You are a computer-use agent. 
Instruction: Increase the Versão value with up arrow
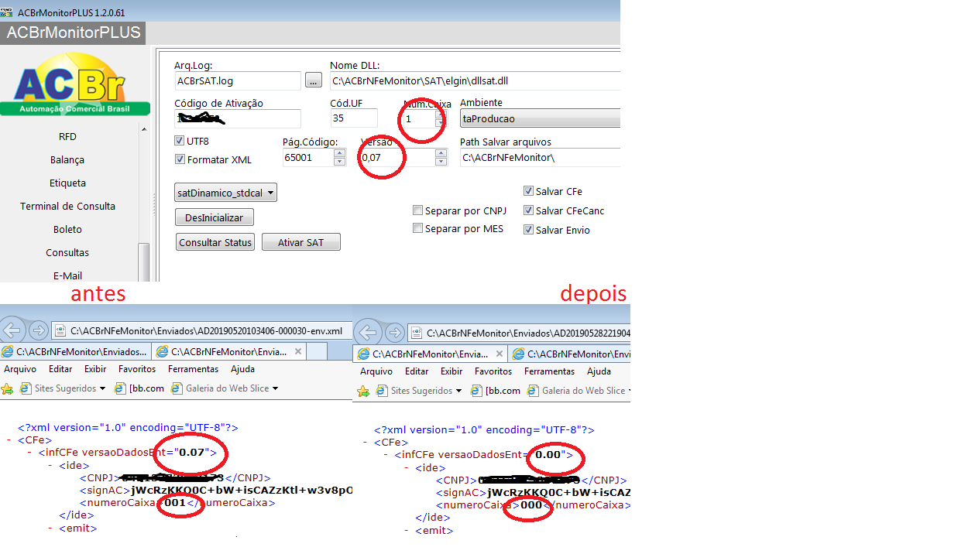[441, 153]
